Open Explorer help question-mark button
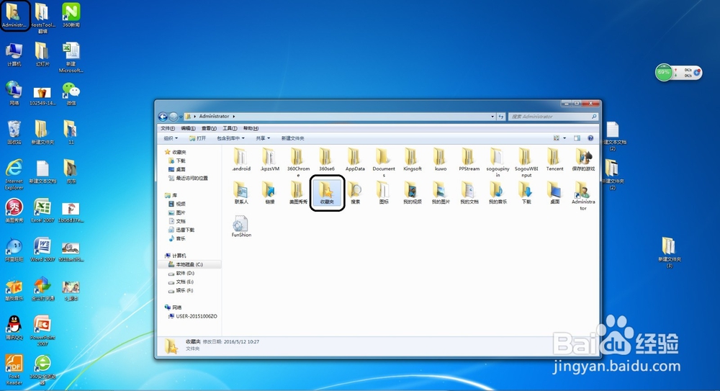Screen dimensions: 720x391 click(590, 138)
